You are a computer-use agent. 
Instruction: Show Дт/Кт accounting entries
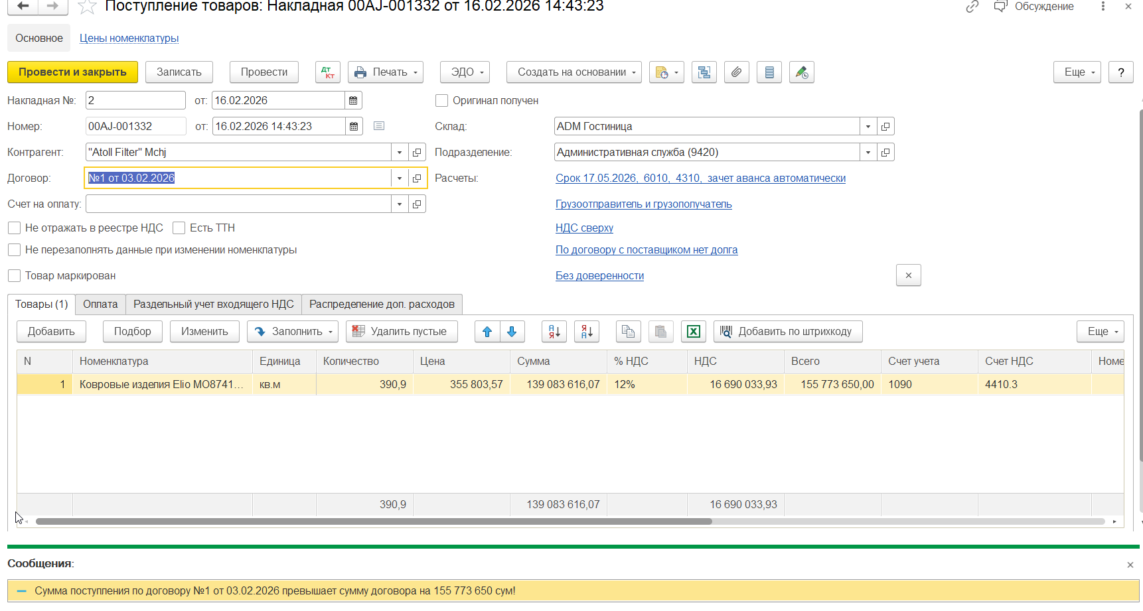click(x=328, y=72)
